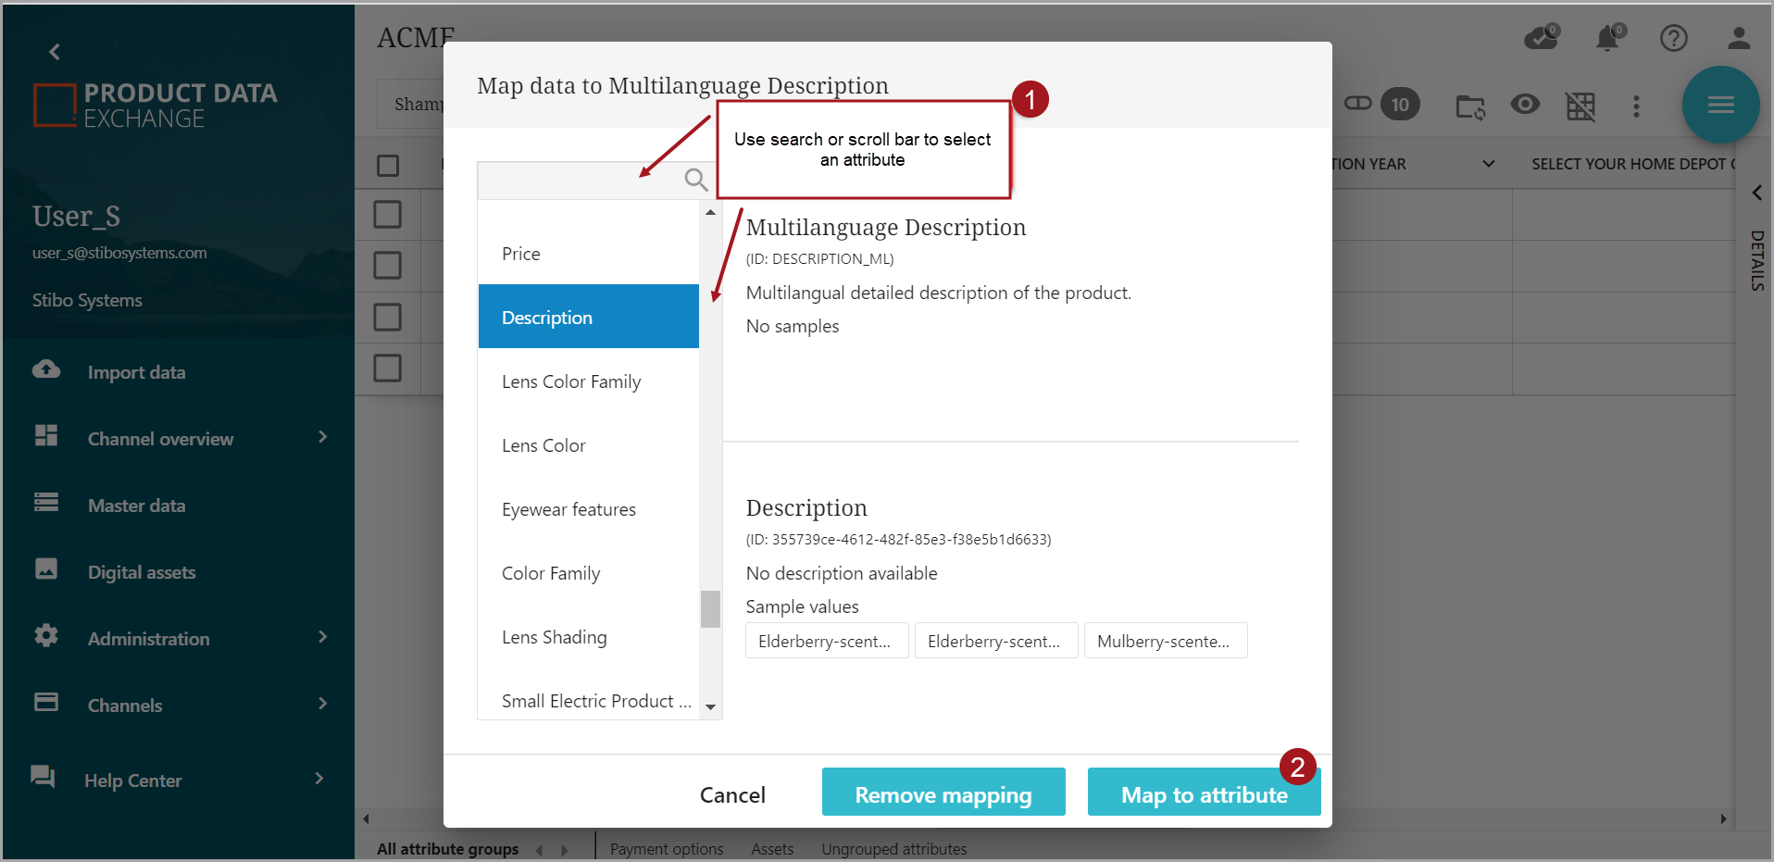Click the grid-off table view icon
The width and height of the screenshot is (1774, 862).
(1580, 106)
